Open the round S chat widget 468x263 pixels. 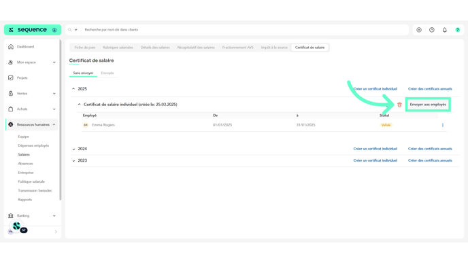pyautogui.click(x=17, y=226)
